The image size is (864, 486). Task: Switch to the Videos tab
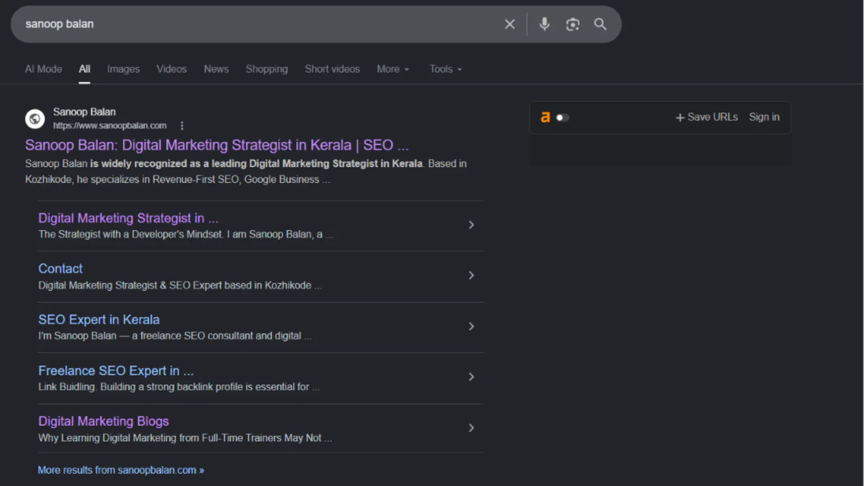click(171, 69)
